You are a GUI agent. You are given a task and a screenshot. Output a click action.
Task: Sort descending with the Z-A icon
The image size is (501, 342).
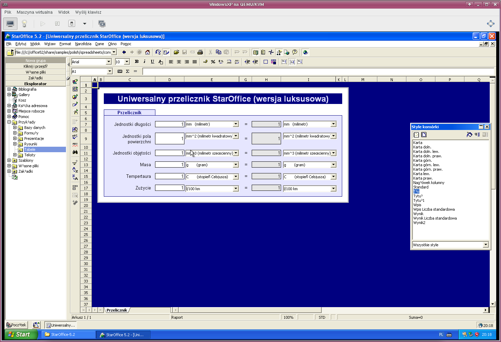(75, 177)
